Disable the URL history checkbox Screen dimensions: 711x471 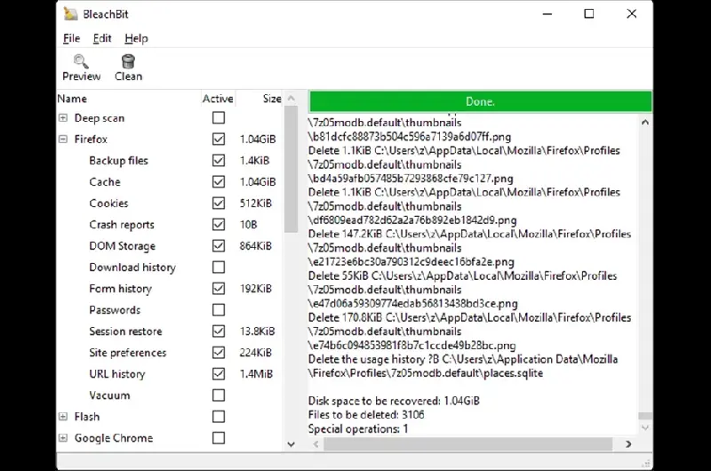coord(219,374)
